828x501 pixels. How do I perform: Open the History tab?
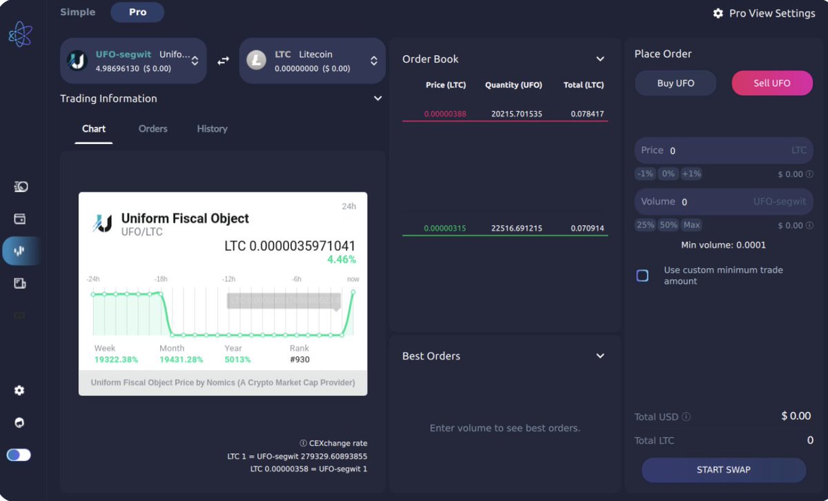[x=212, y=129]
